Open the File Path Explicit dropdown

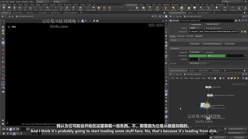[x=195, y=28]
